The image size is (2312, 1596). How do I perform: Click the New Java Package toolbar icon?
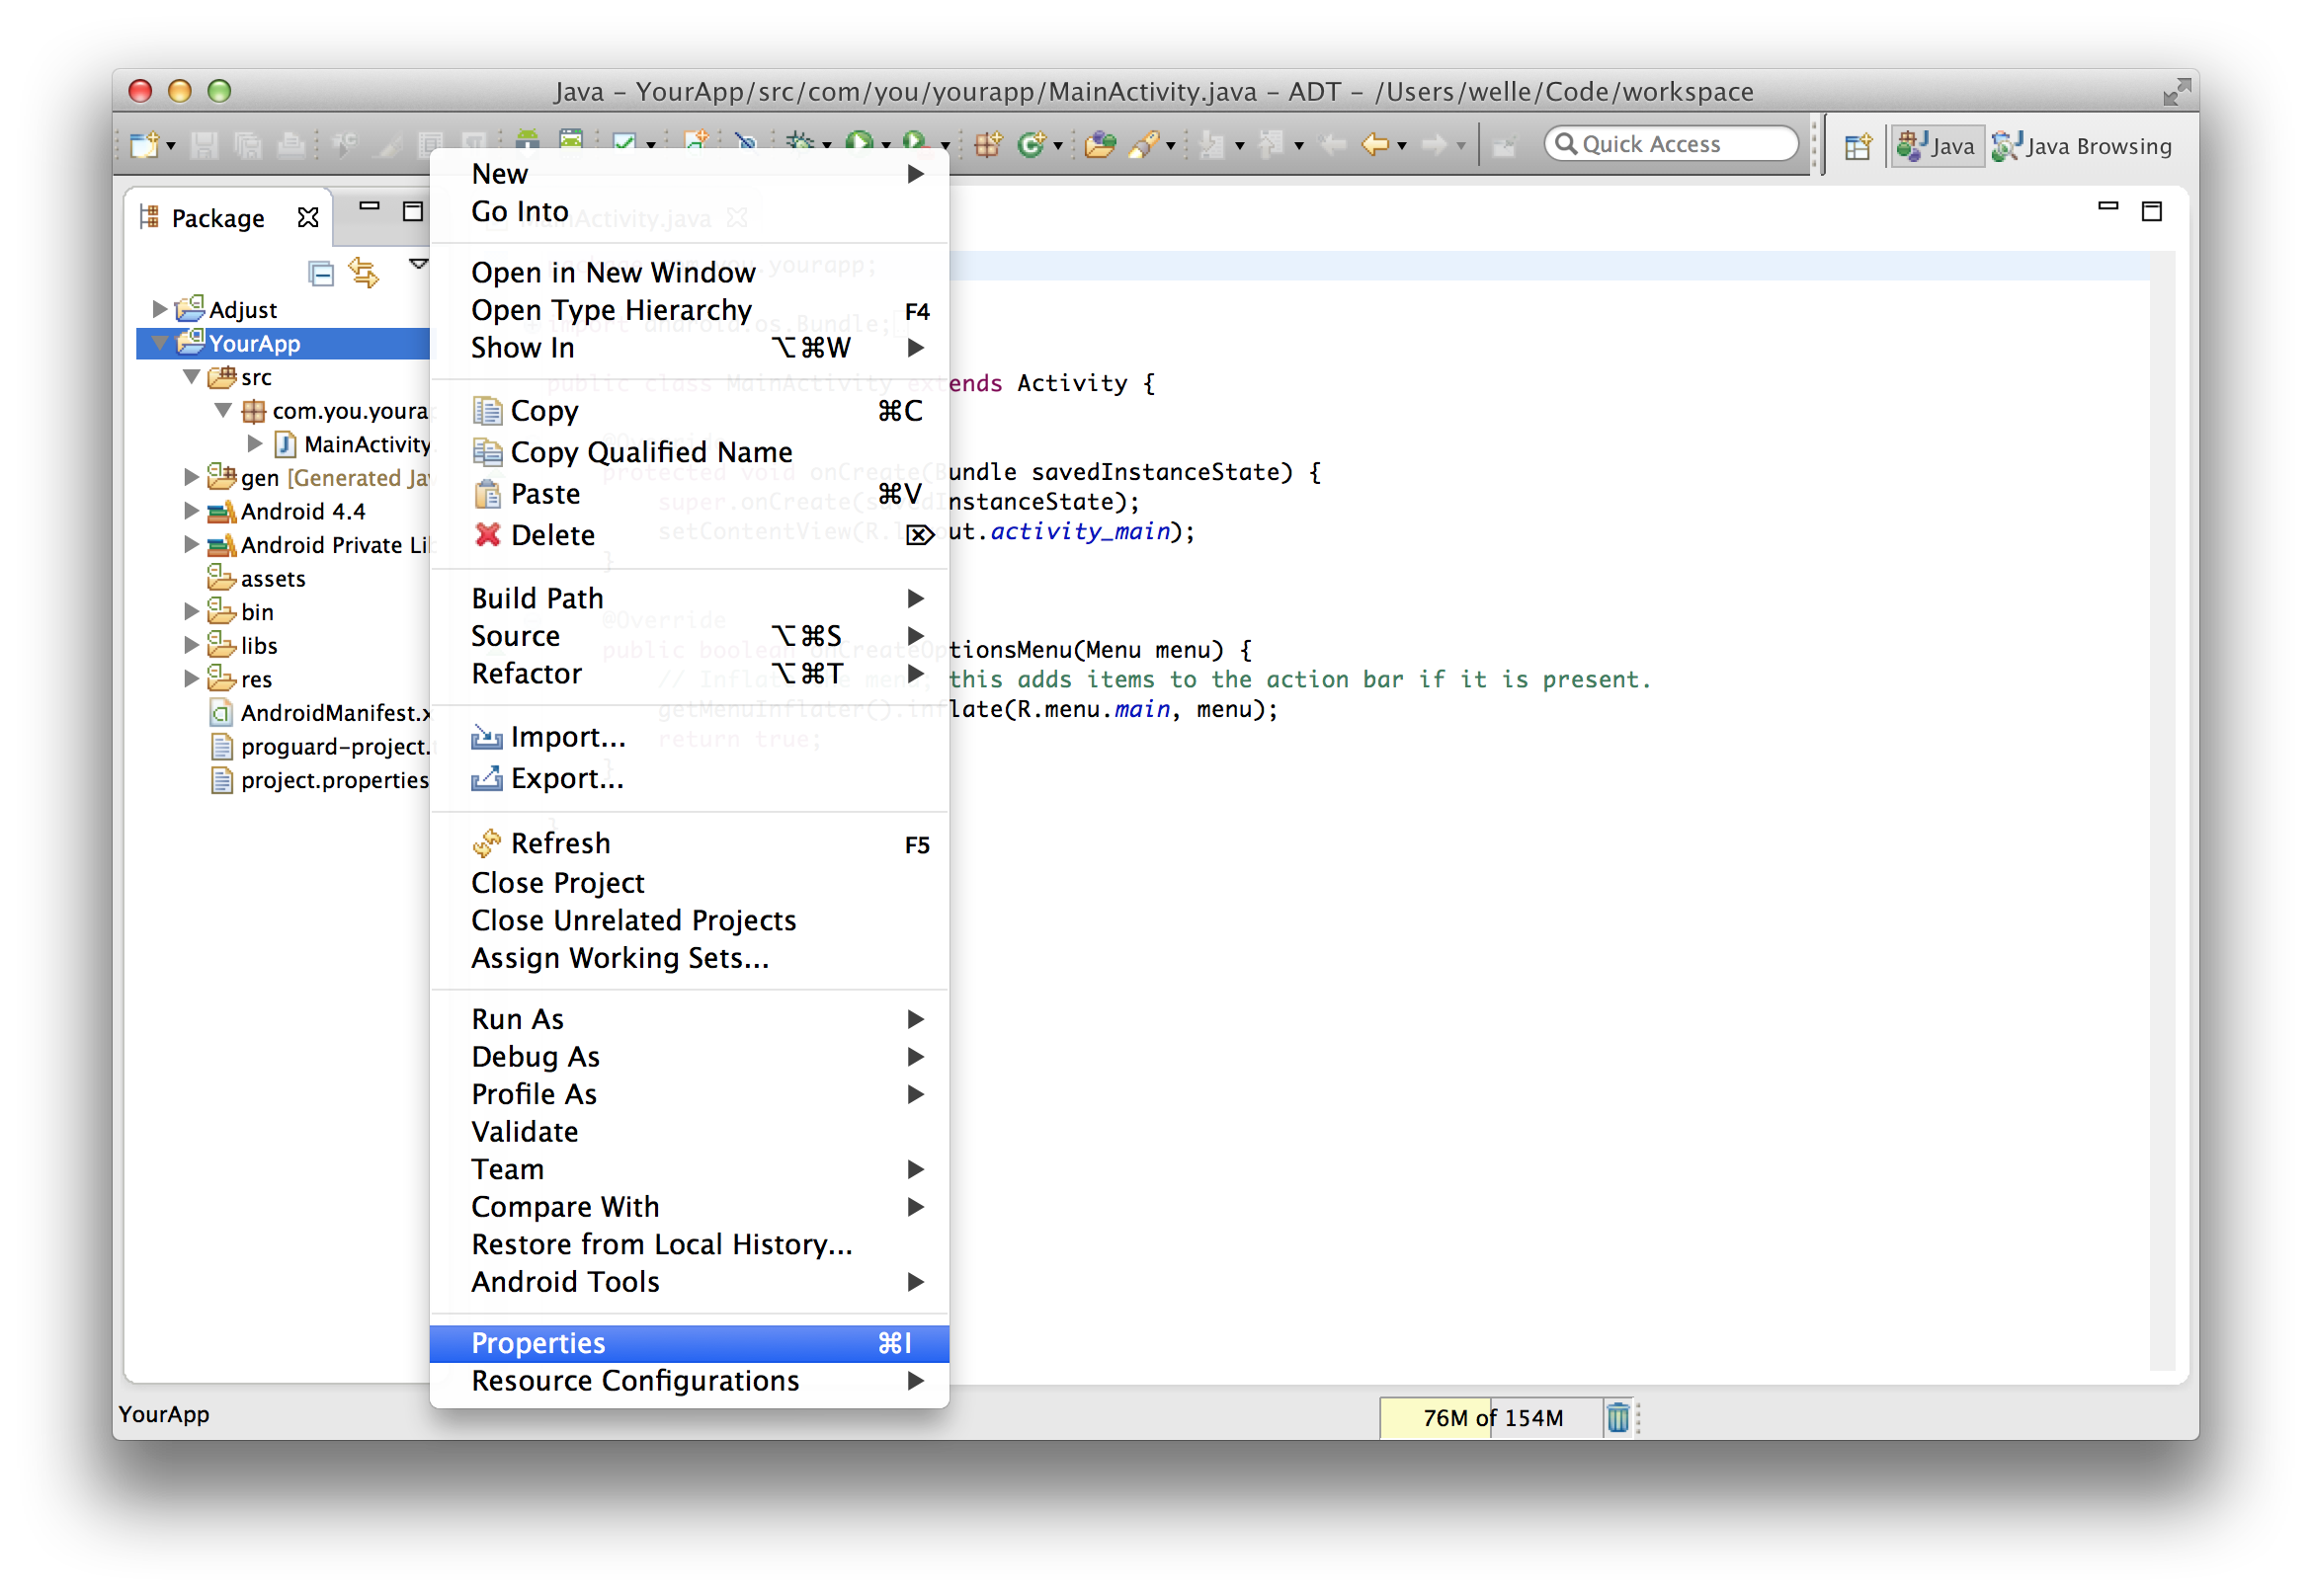click(x=987, y=145)
